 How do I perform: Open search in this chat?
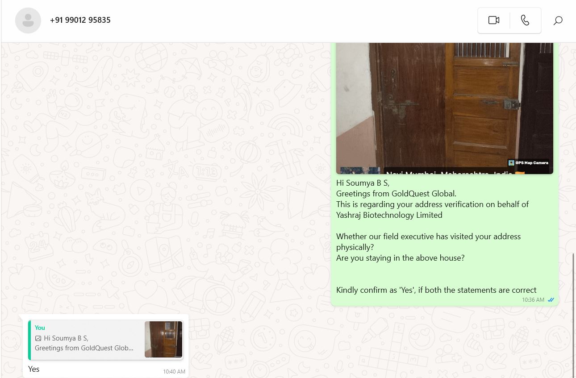click(558, 21)
